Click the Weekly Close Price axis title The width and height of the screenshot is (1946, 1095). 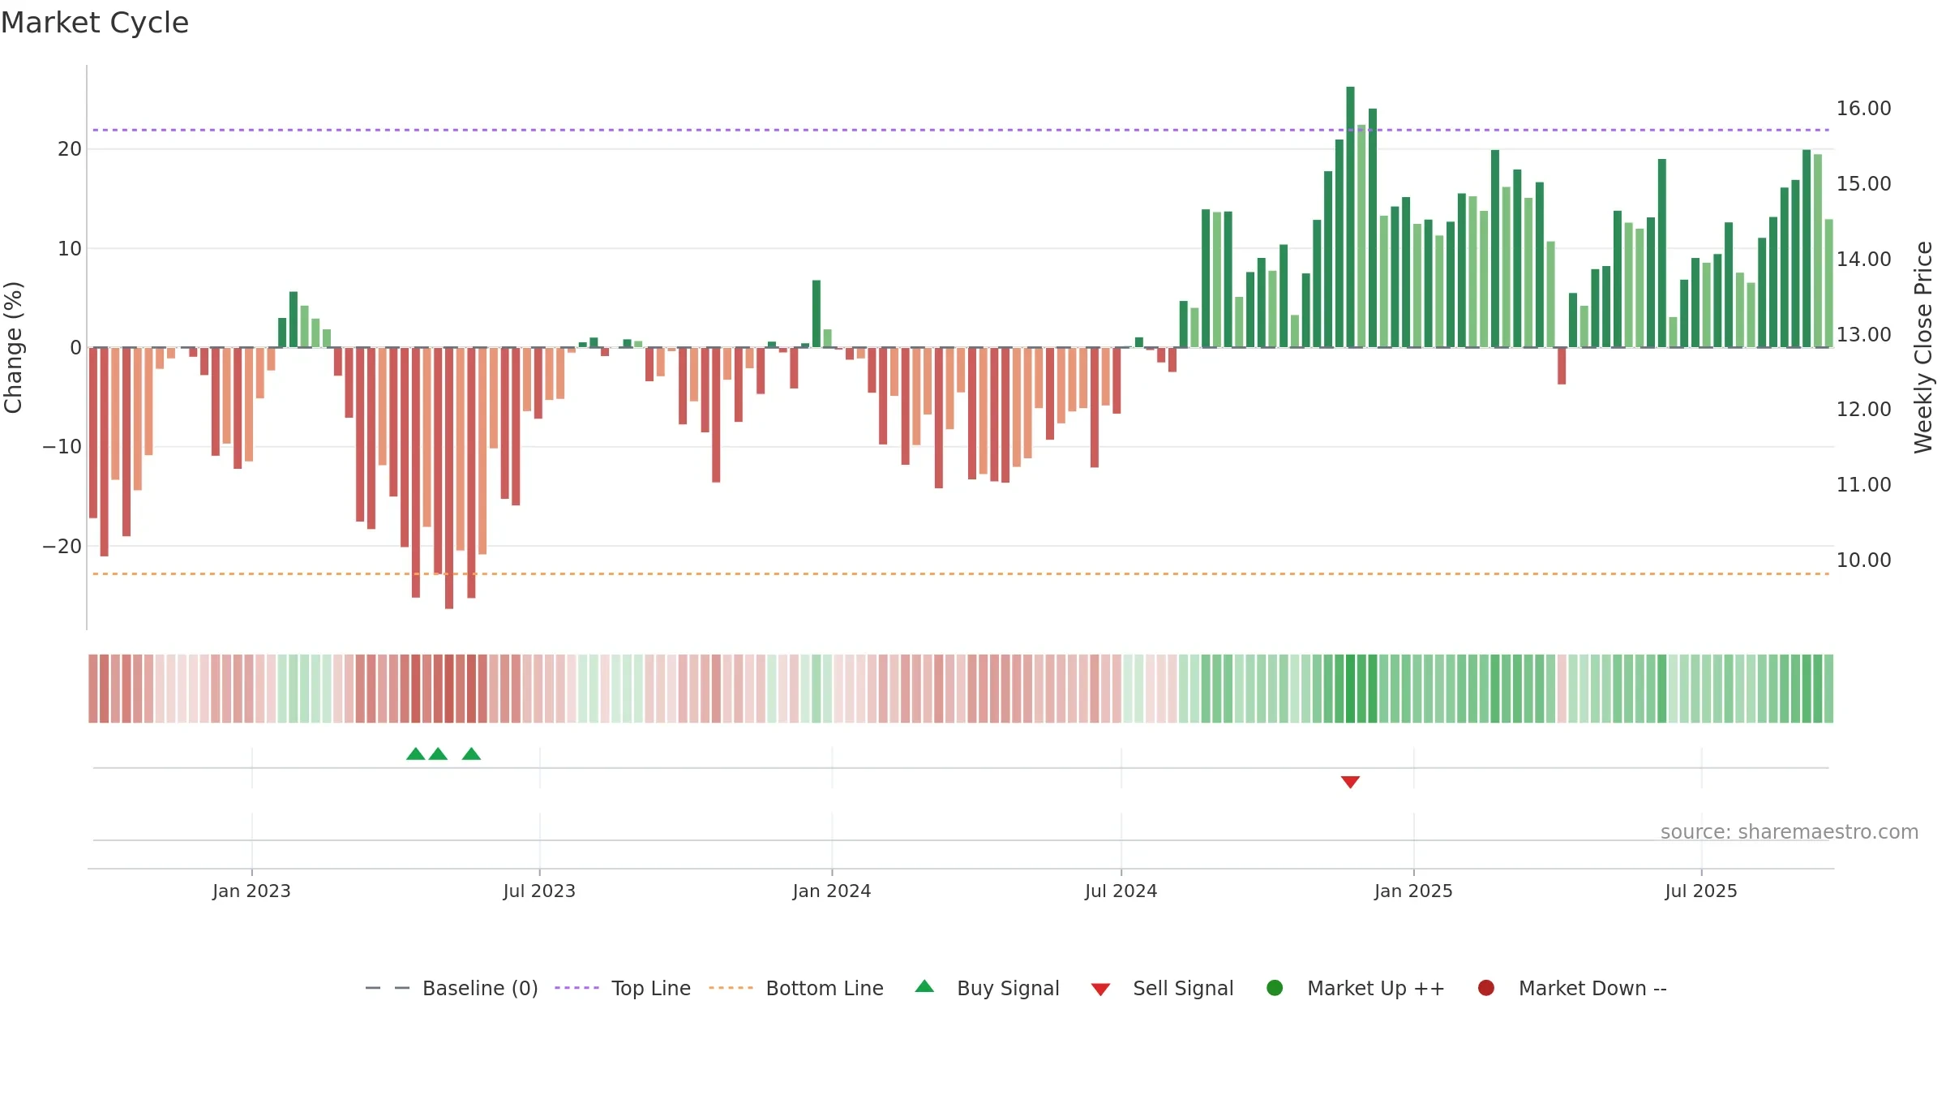(x=1923, y=347)
